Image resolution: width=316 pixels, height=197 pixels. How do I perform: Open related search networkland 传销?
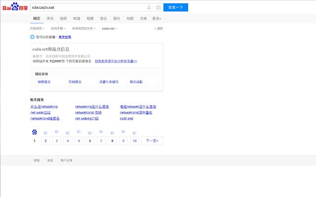(x=88, y=113)
